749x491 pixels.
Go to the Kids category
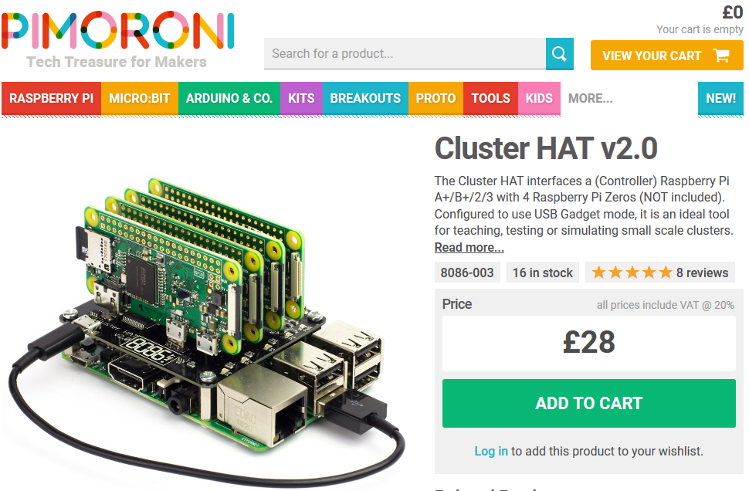click(x=539, y=98)
